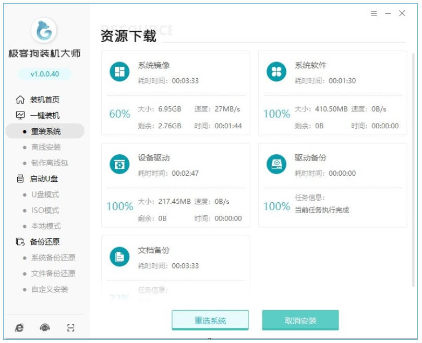
Task: Click the backup icon beside 备份还原
Action: (x=20, y=241)
